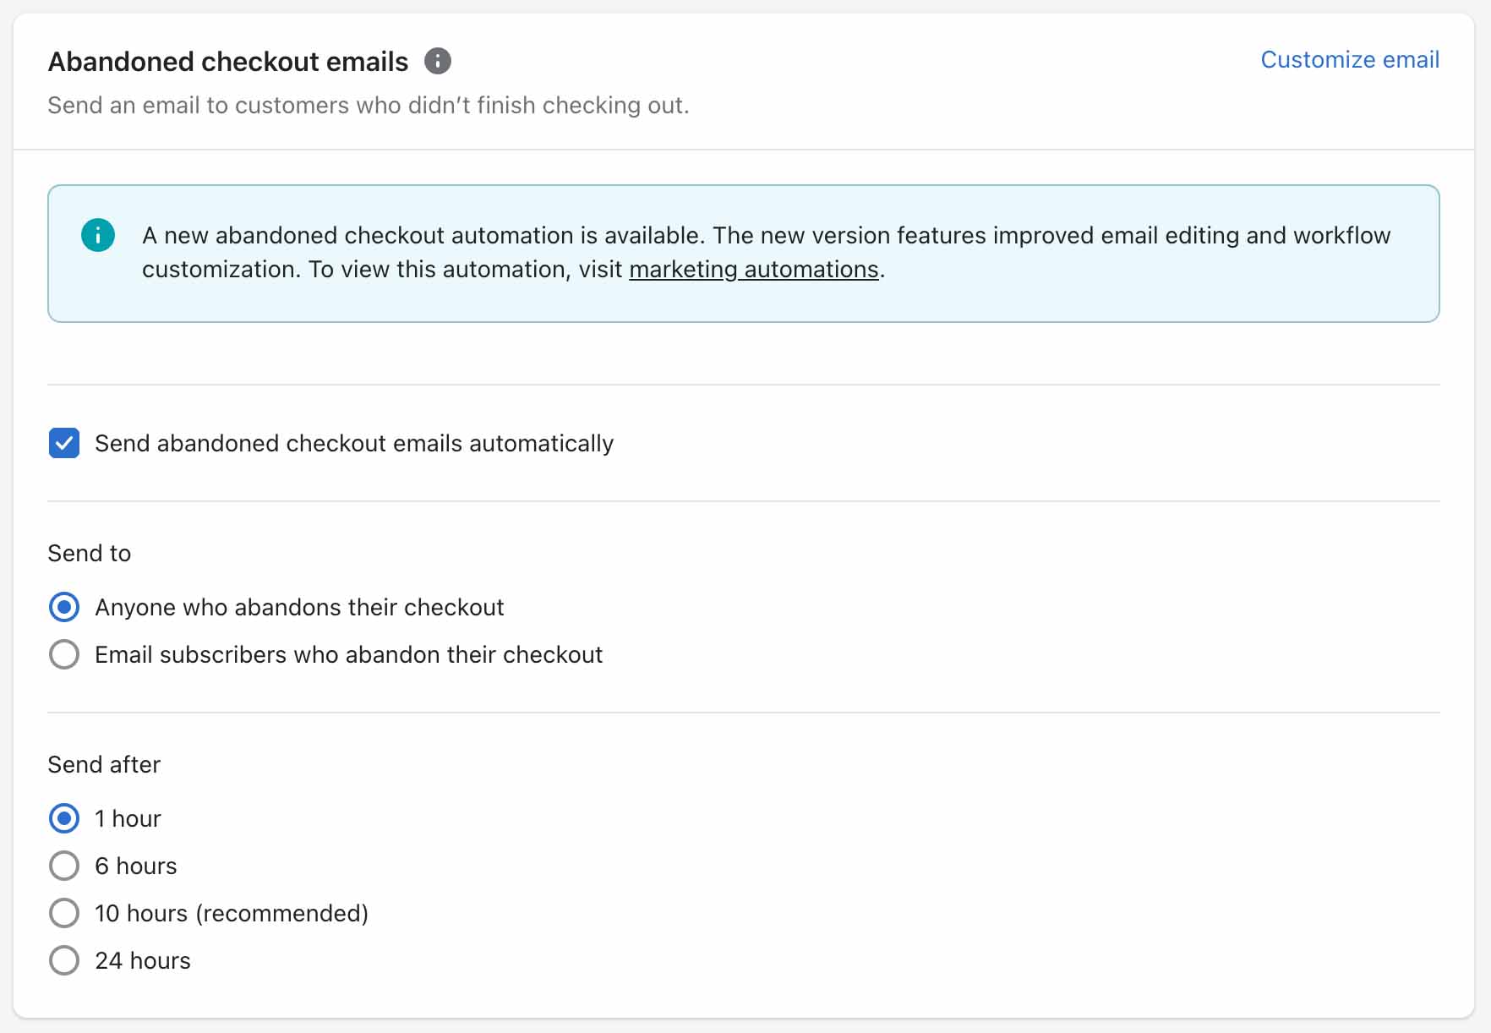Choose Email subscribers who abandon their checkout

click(64, 654)
